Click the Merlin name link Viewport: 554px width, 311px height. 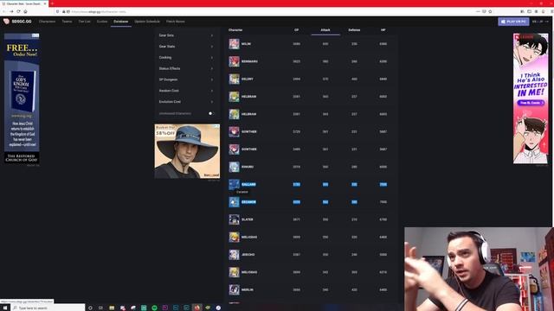[248, 290]
